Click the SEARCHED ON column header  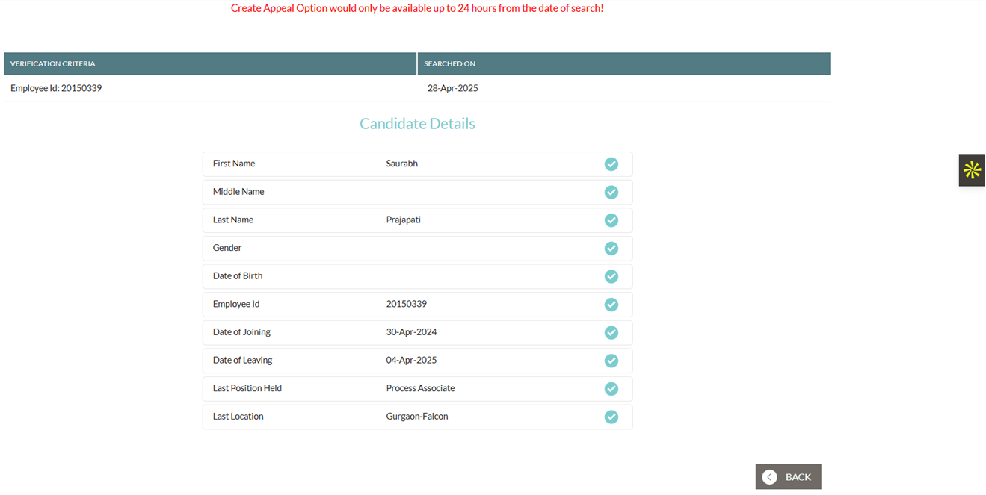(x=449, y=64)
